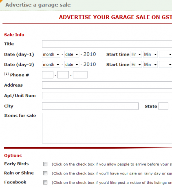
Task: Tick the Rain or Shine checkbox
Action: tap(45, 173)
